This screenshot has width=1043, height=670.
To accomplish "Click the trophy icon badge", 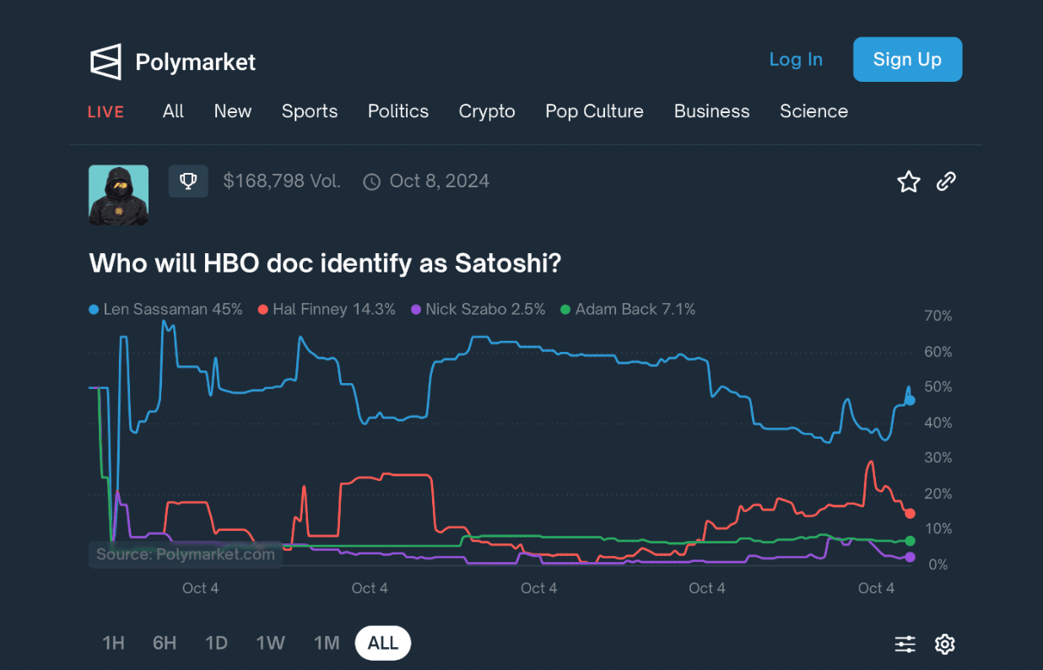I will point(188,181).
